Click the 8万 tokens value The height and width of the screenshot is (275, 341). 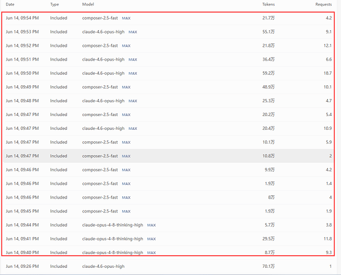click(271, 197)
